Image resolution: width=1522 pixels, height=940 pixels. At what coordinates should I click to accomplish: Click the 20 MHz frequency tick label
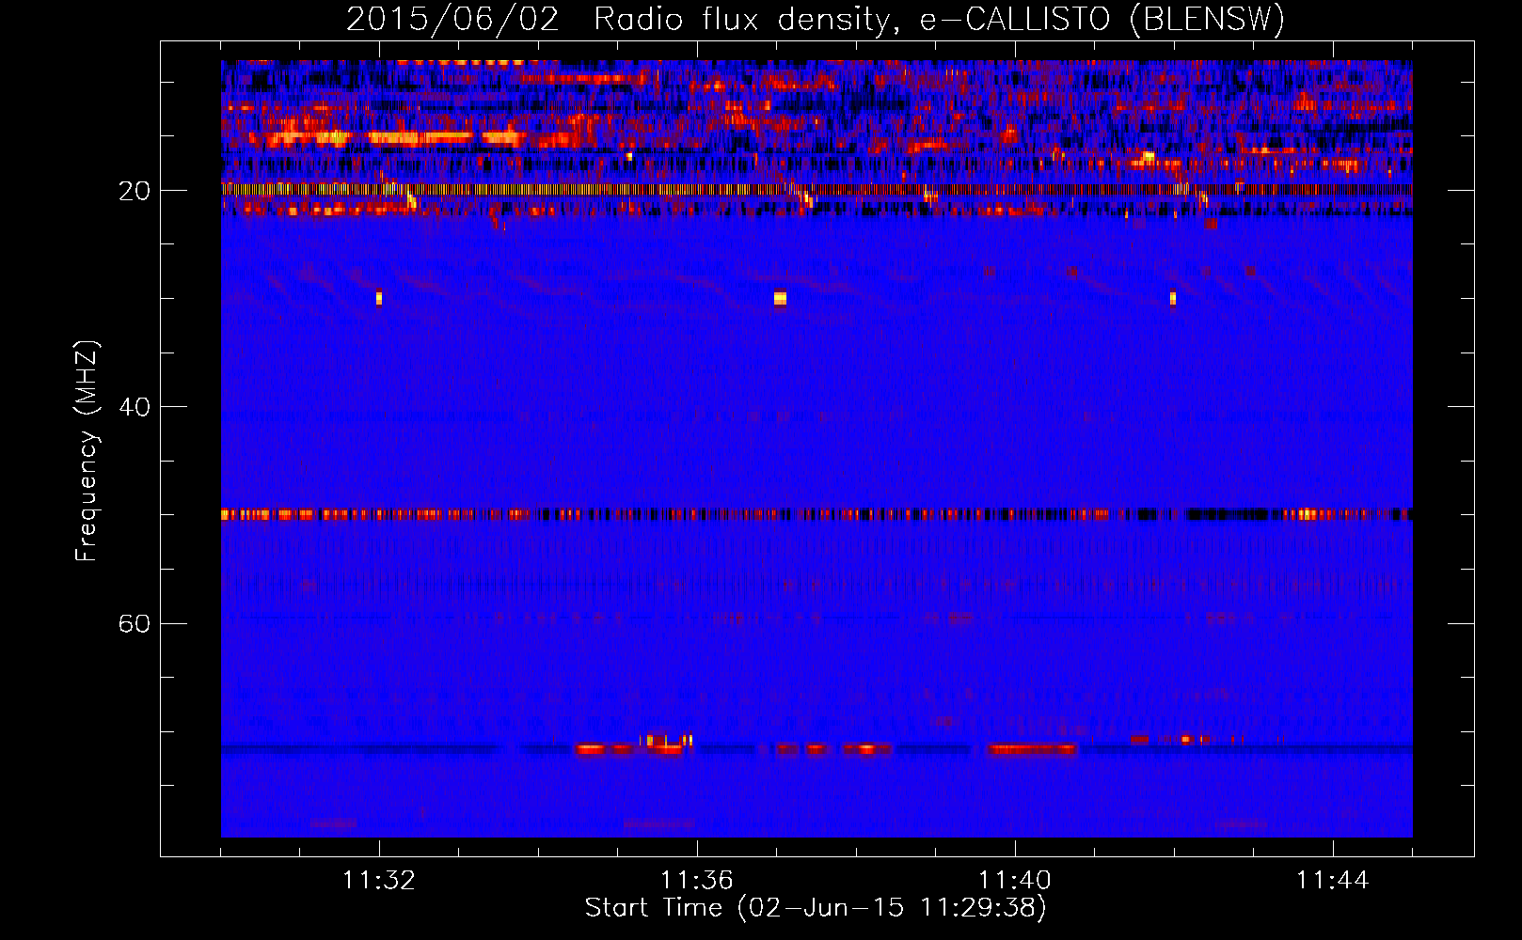[135, 191]
